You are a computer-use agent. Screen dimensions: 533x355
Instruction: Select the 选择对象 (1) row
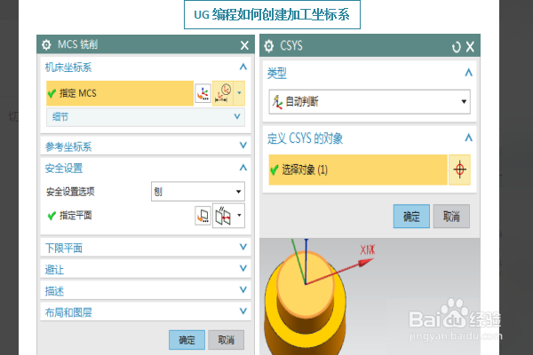pyautogui.click(x=358, y=170)
